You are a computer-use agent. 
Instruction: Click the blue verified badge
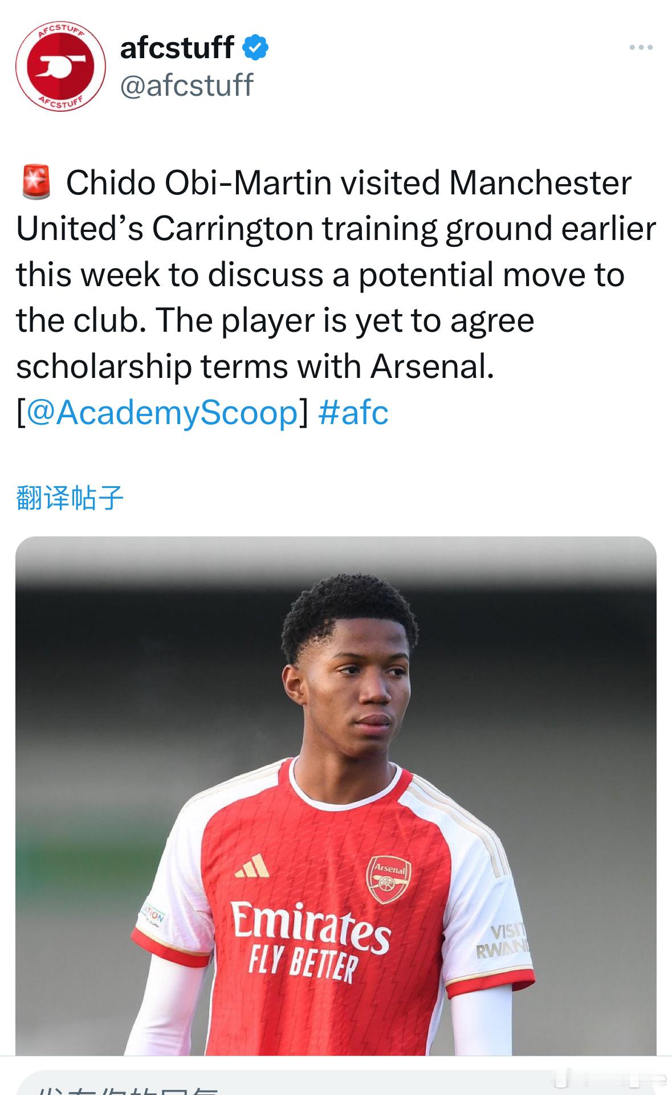(256, 47)
